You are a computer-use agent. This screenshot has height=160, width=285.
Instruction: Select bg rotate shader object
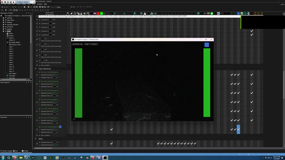14,42
